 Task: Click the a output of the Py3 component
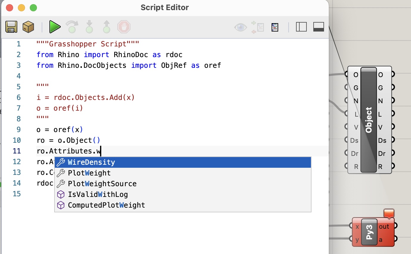[396, 239]
